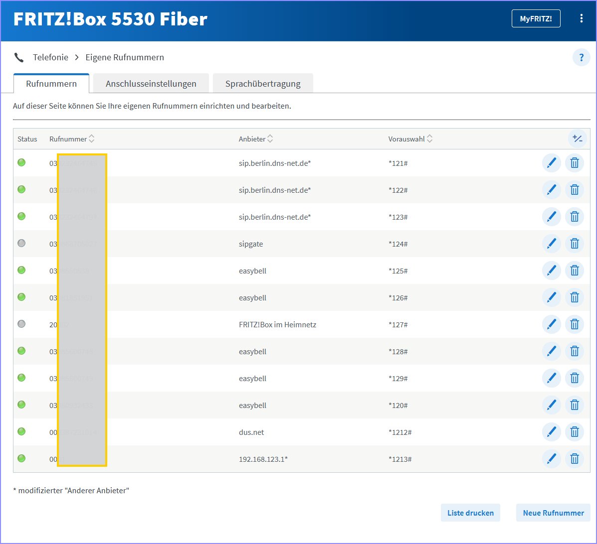This screenshot has height=544, width=597.
Task: Click the phone handset icon
Action: click(x=18, y=57)
